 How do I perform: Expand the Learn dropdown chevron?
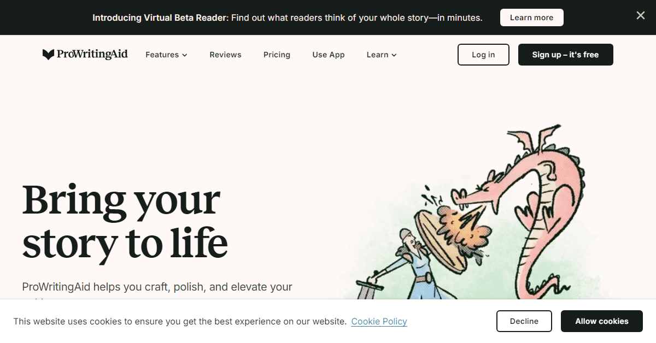coord(394,55)
